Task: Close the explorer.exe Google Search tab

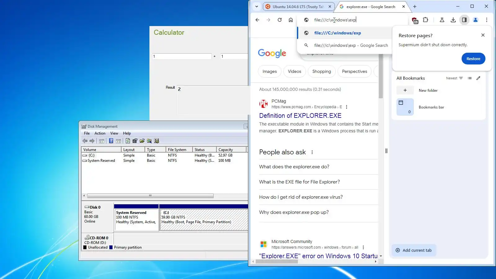Action: click(x=404, y=7)
